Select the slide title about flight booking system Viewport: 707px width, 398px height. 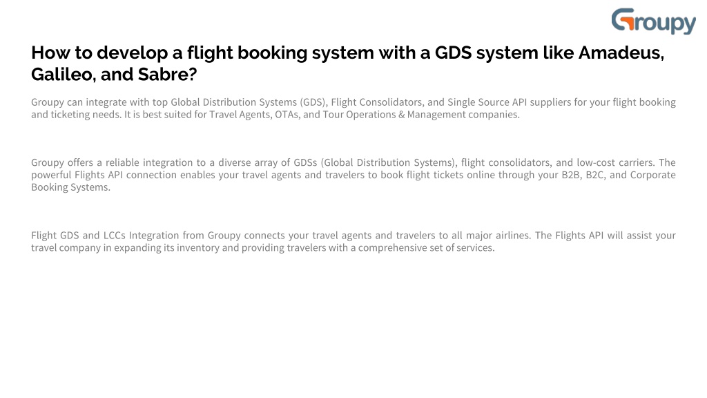point(348,63)
